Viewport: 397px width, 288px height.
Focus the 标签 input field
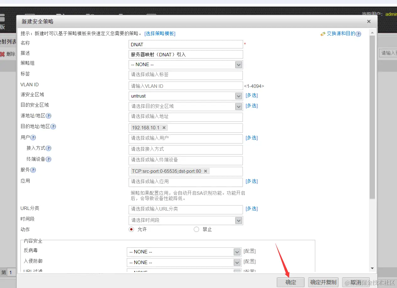tap(186, 75)
